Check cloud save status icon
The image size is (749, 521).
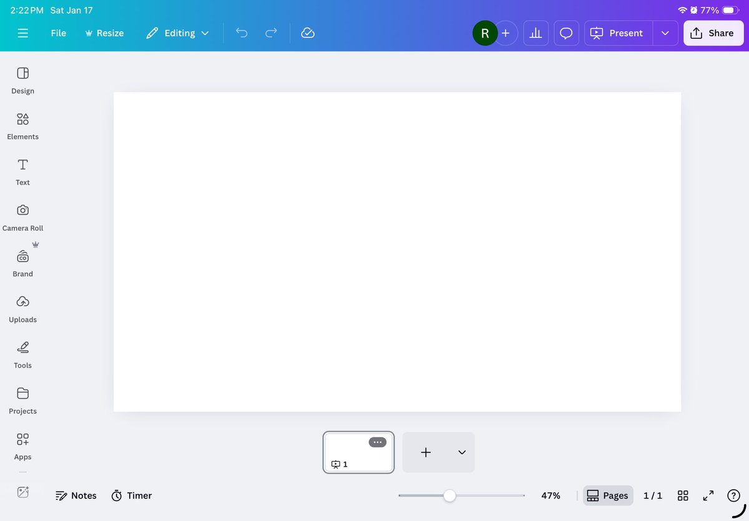coord(308,33)
